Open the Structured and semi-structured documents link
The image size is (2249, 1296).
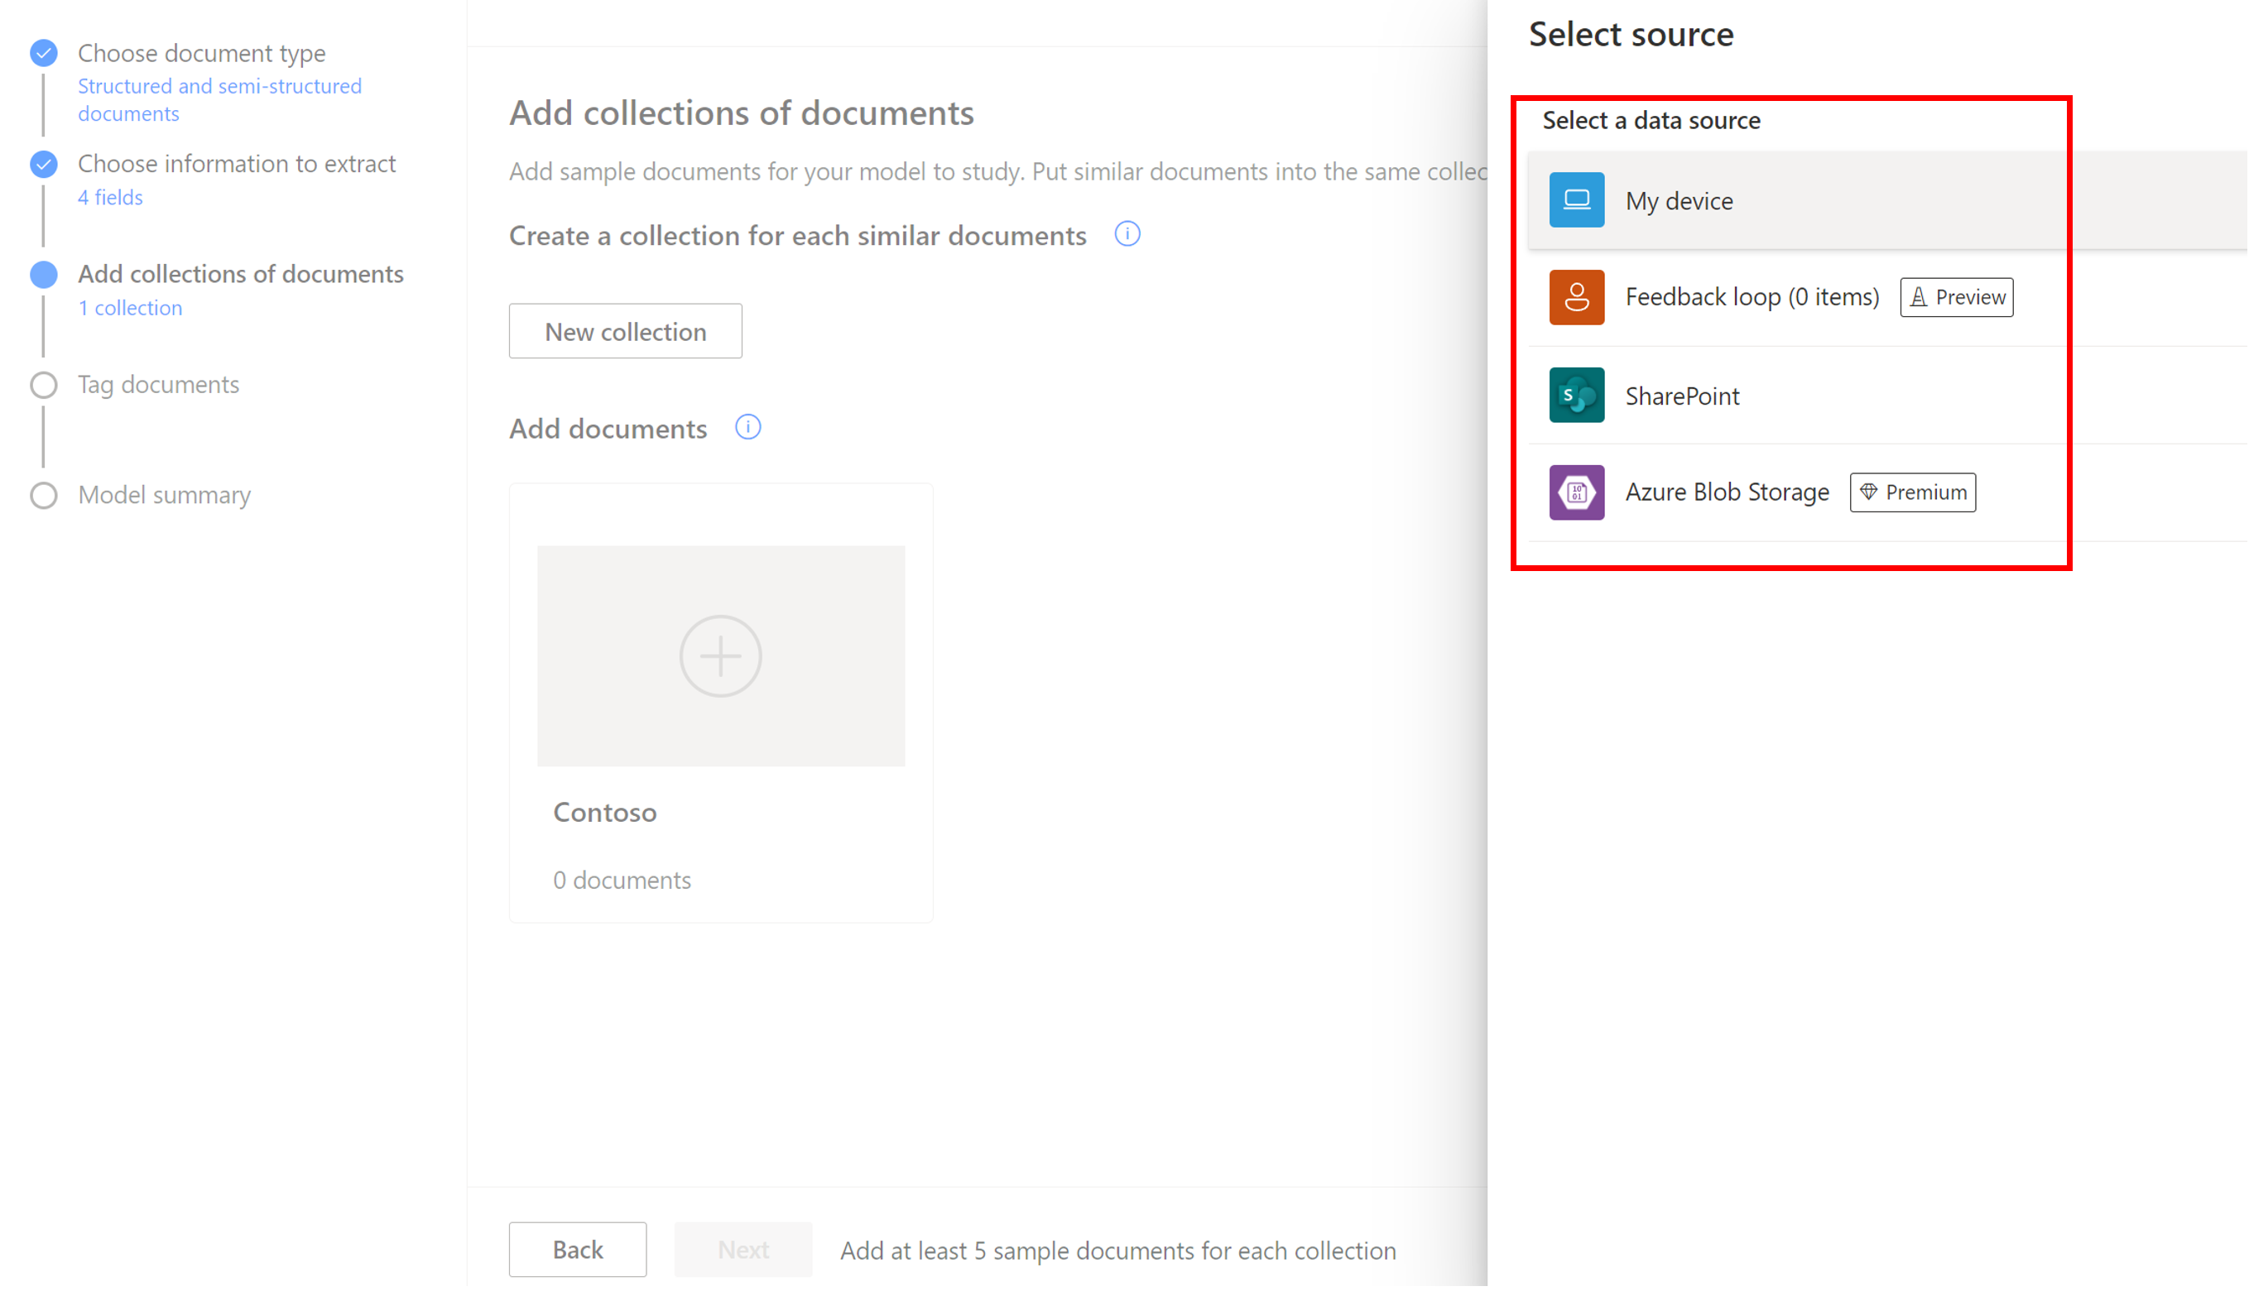coord(219,98)
